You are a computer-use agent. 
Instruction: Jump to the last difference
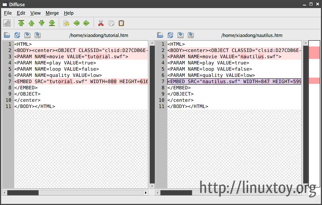(52, 23)
